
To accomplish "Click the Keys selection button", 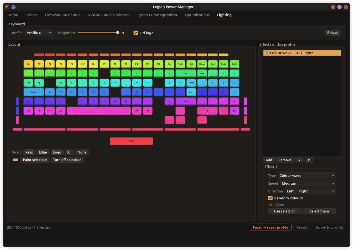I will 29,152.
